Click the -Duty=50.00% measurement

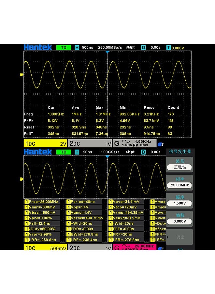pyautogui.click(x=42, y=229)
